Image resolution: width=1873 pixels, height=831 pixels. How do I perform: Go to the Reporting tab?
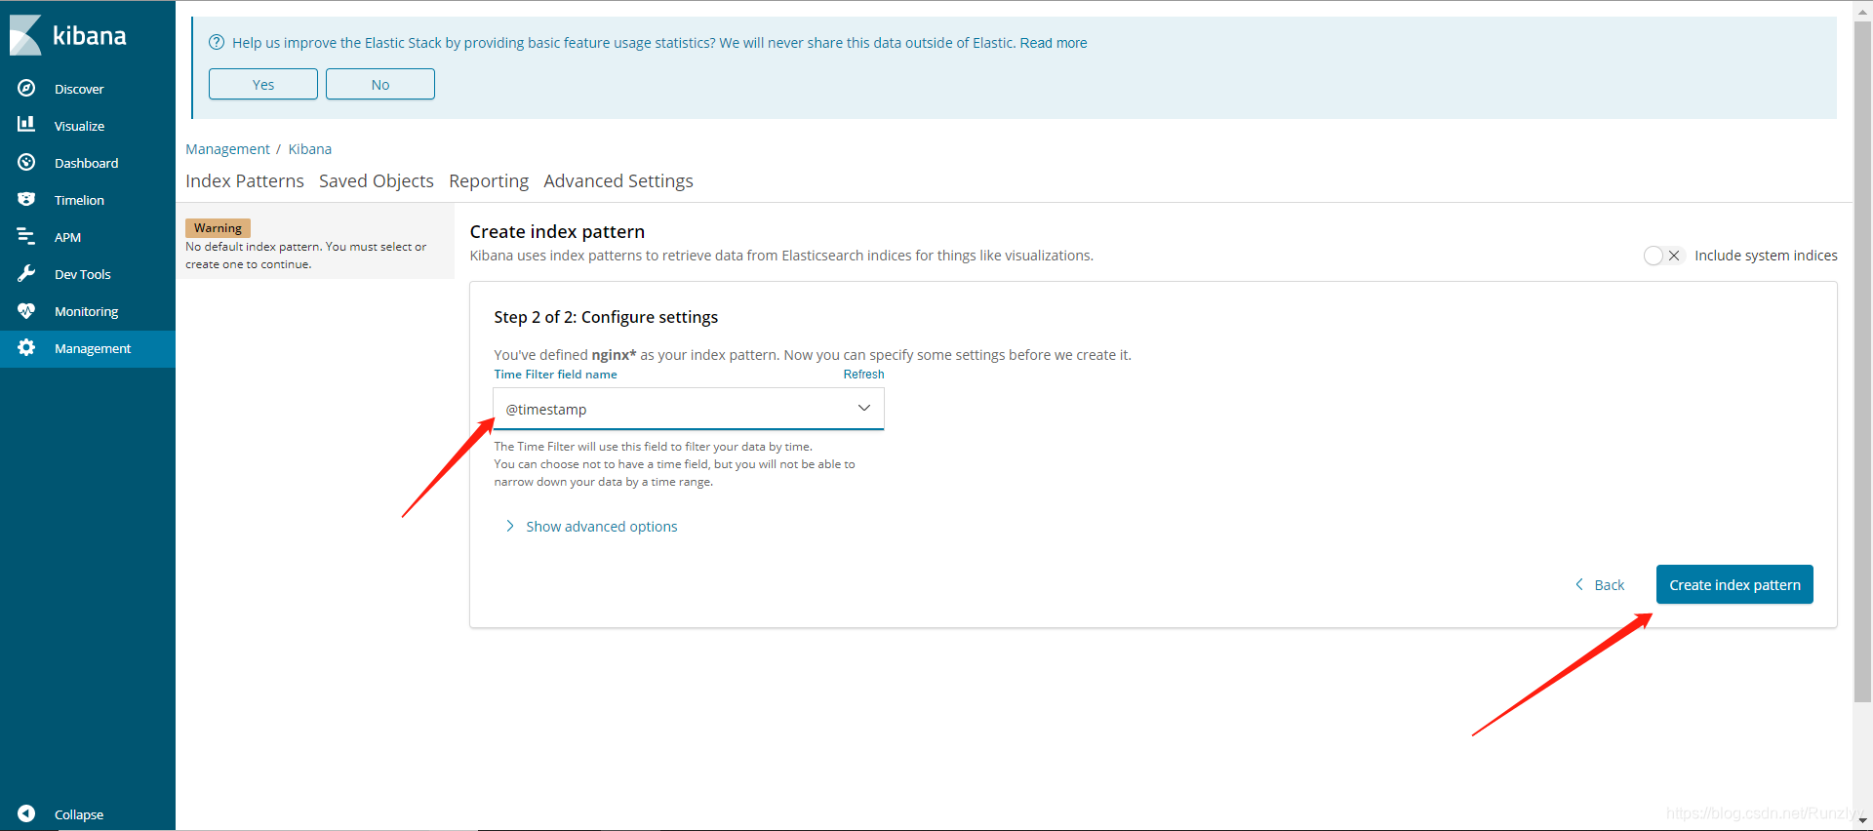(x=489, y=181)
